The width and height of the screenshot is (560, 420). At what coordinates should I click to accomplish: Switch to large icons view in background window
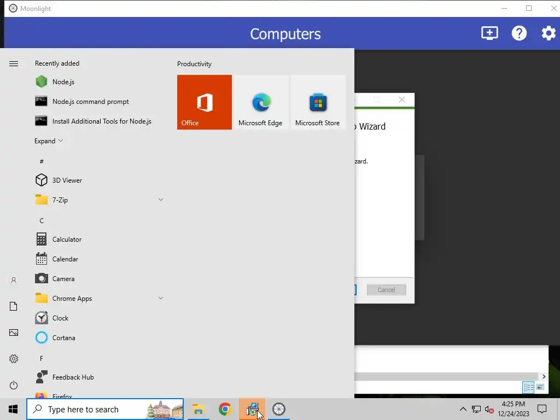pyautogui.click(x=540, y=387)
